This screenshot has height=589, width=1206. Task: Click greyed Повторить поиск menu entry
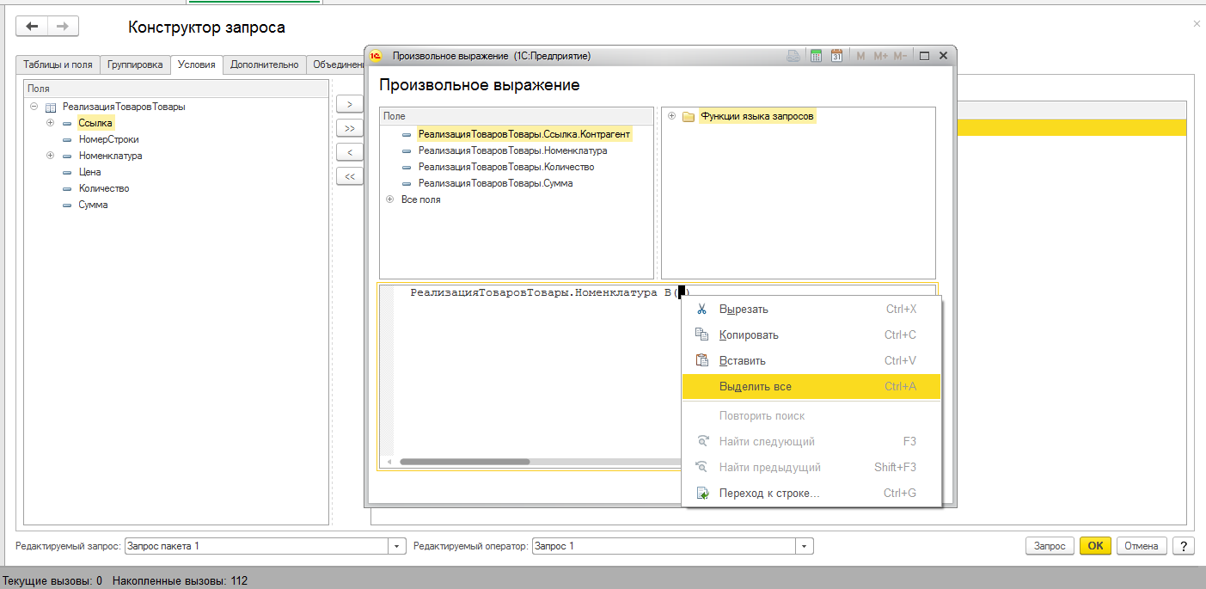tap(811, 416)
